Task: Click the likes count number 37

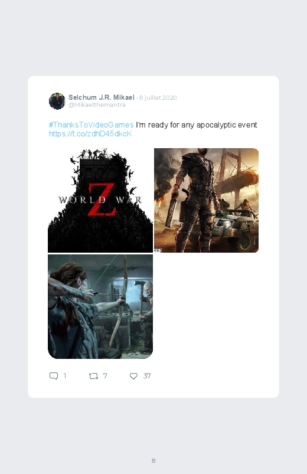Action: tap(147, 376)
